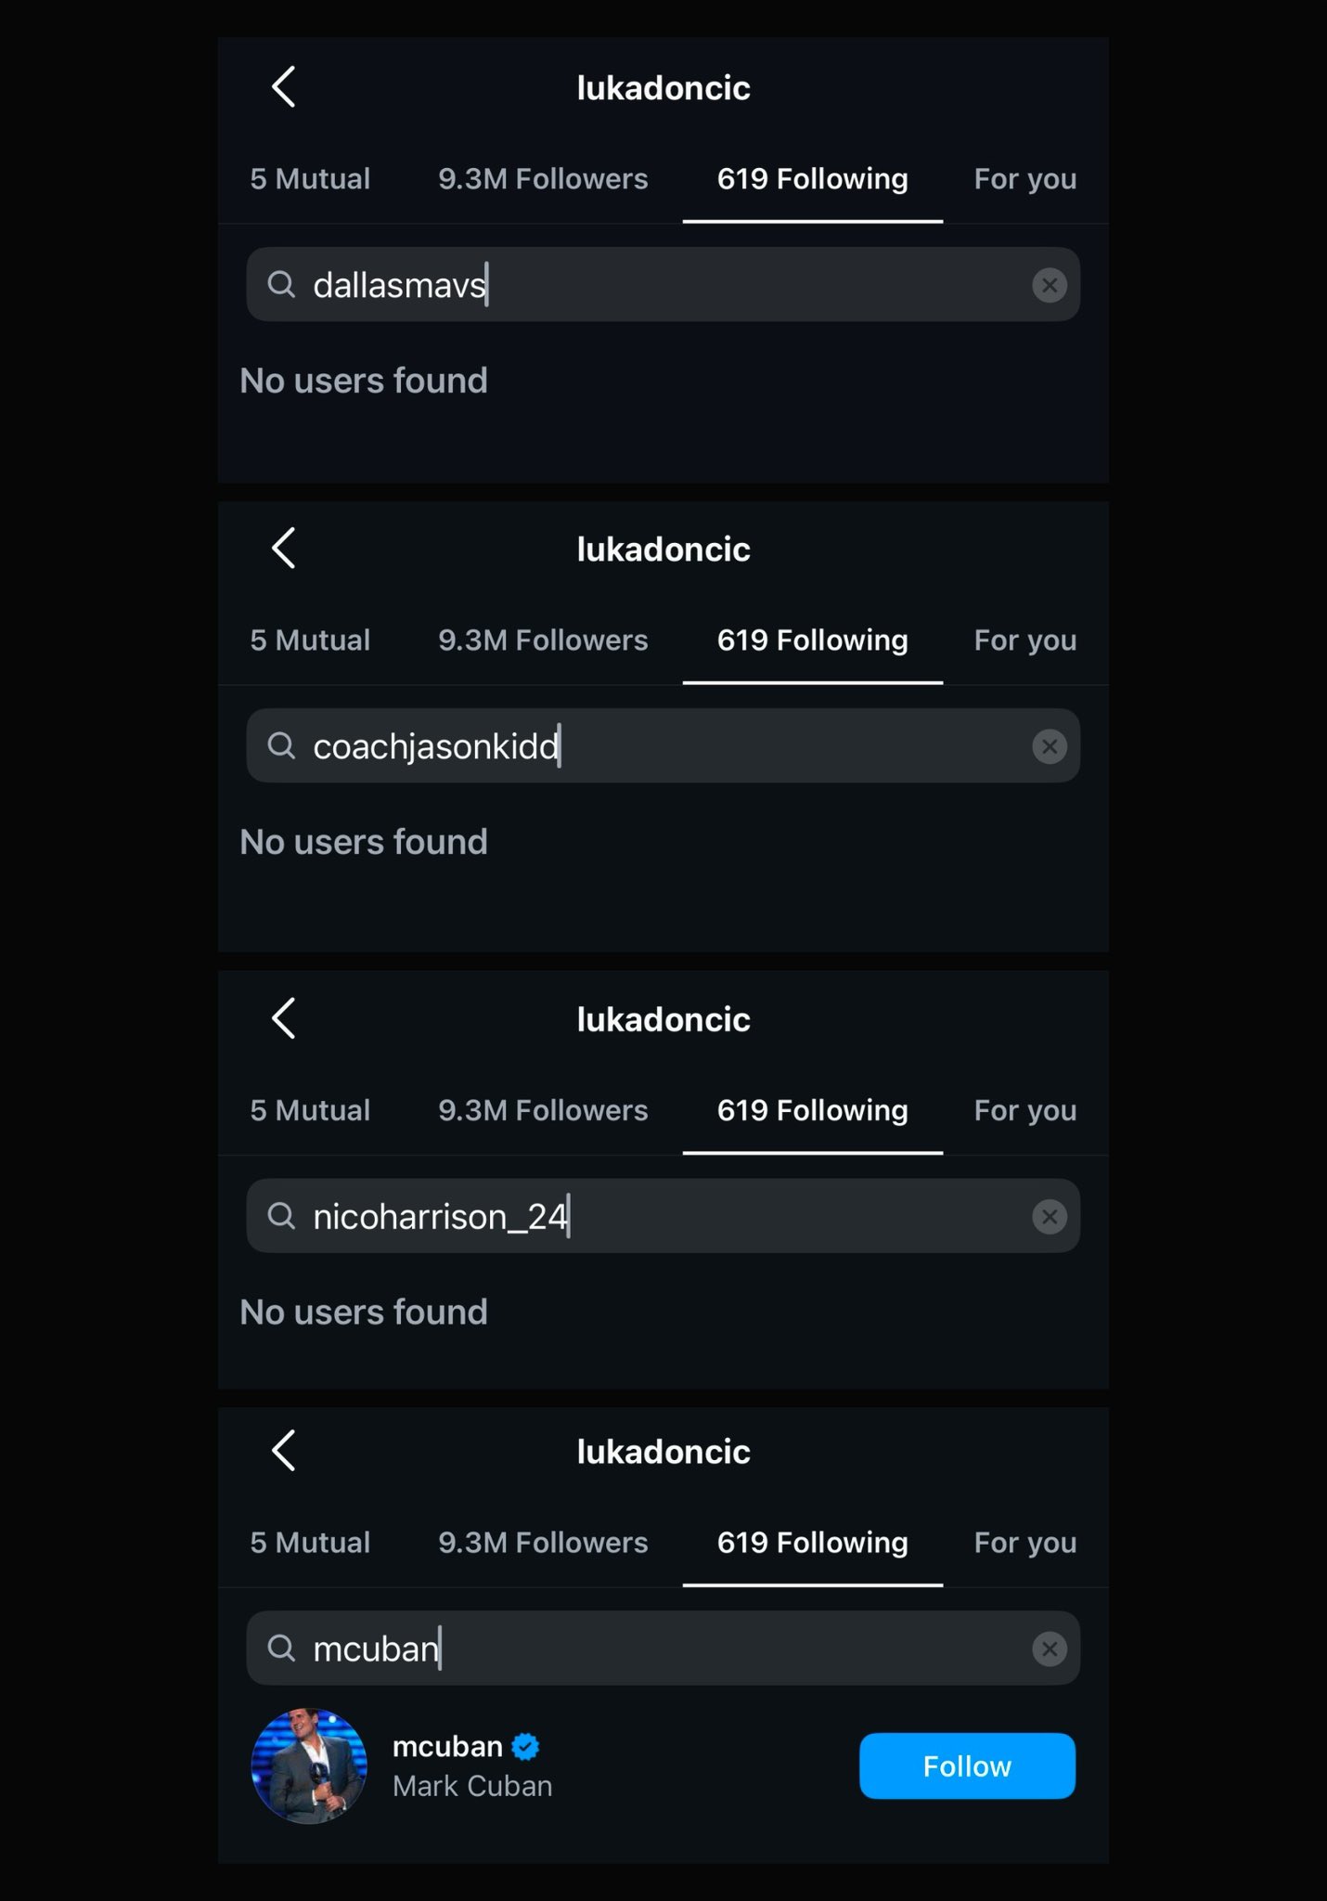This screenshot has height=1901, width=1327.
Task: Open the 619 Following tab in the second panel
Action: [812, 640]
